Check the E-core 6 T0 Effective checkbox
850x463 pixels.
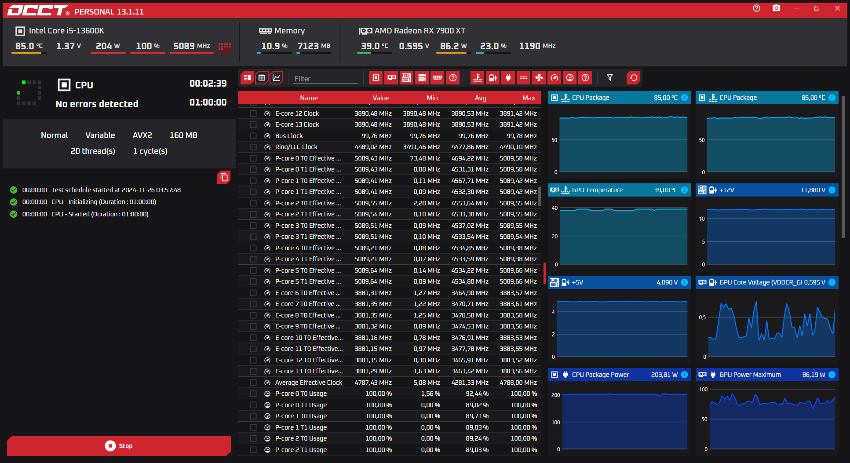coord(253,293)
